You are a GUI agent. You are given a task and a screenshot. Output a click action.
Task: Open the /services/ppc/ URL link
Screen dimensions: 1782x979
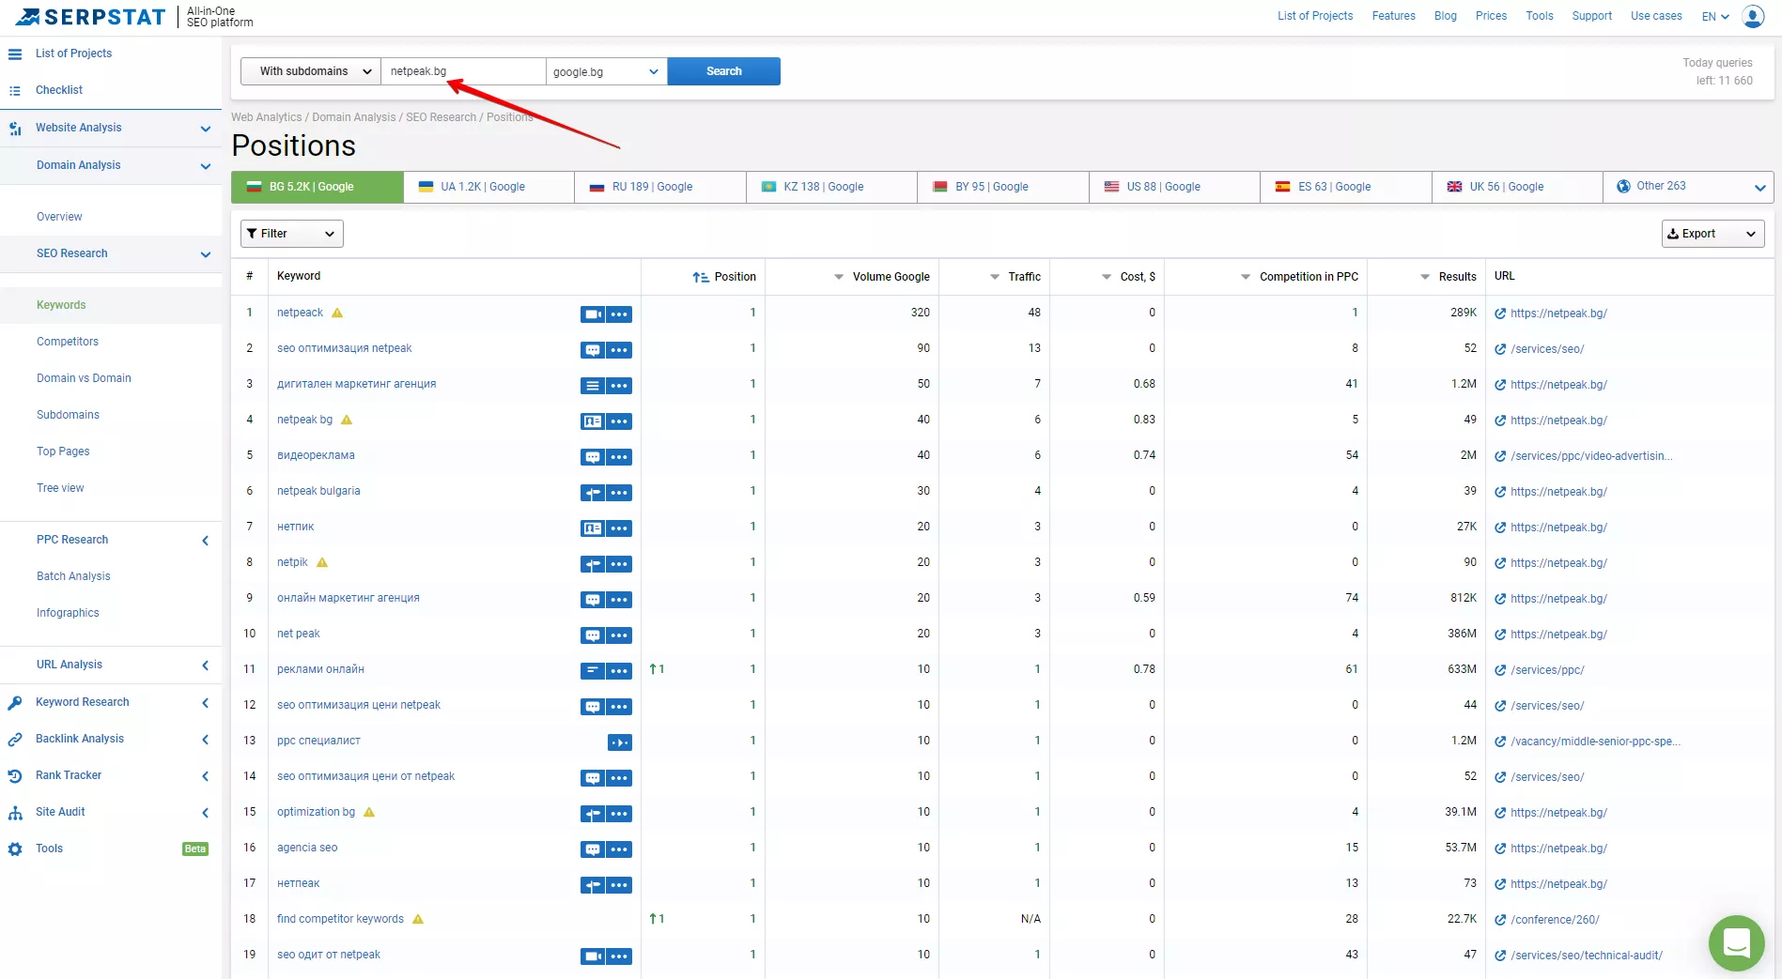[1547, 670]
